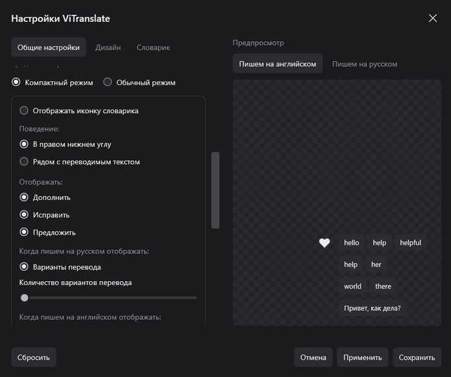Click Когда пишем на русском отображать label

tap(84, 252)
